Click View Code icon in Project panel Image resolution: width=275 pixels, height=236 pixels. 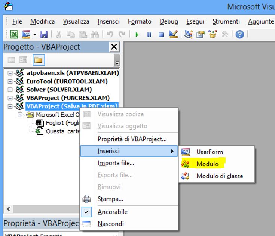click(x=11, y=60)
